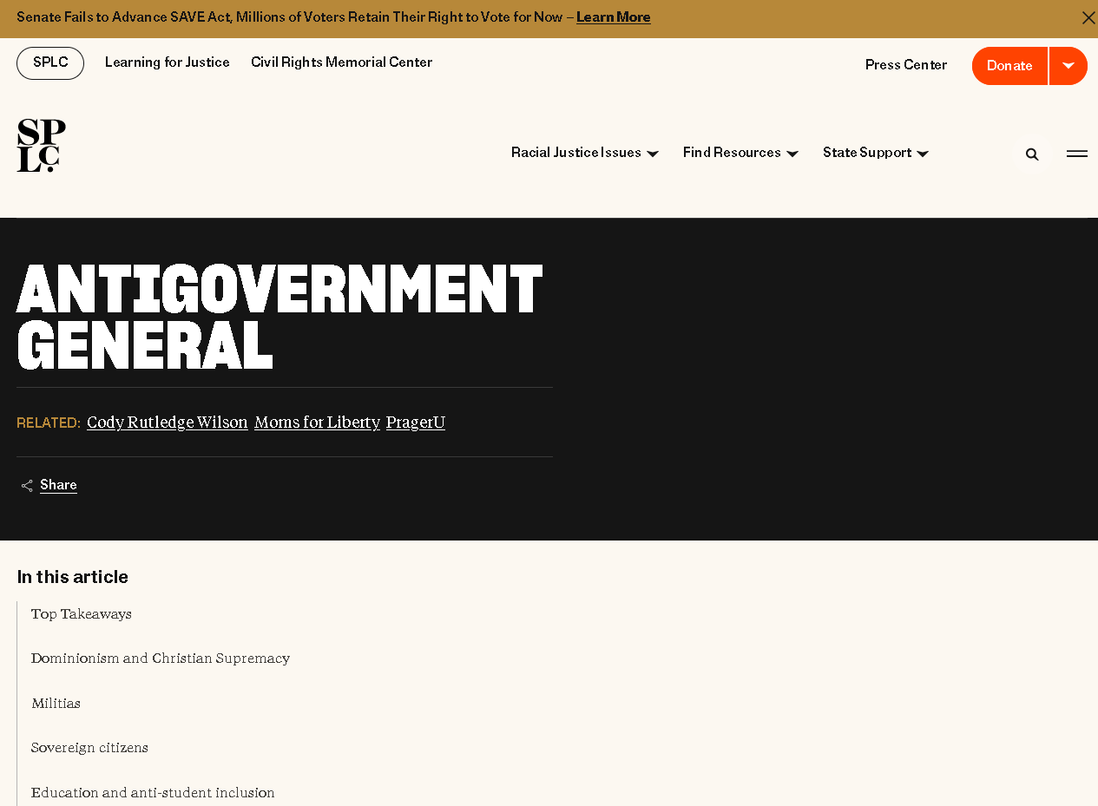
Task: Jump to Top Takeaways section
Action: [x=82, y=614]
